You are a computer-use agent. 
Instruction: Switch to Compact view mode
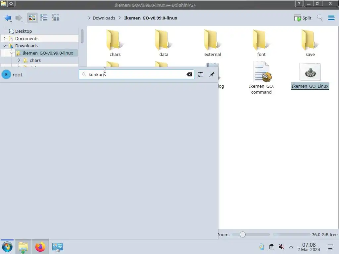pos(44,18)
